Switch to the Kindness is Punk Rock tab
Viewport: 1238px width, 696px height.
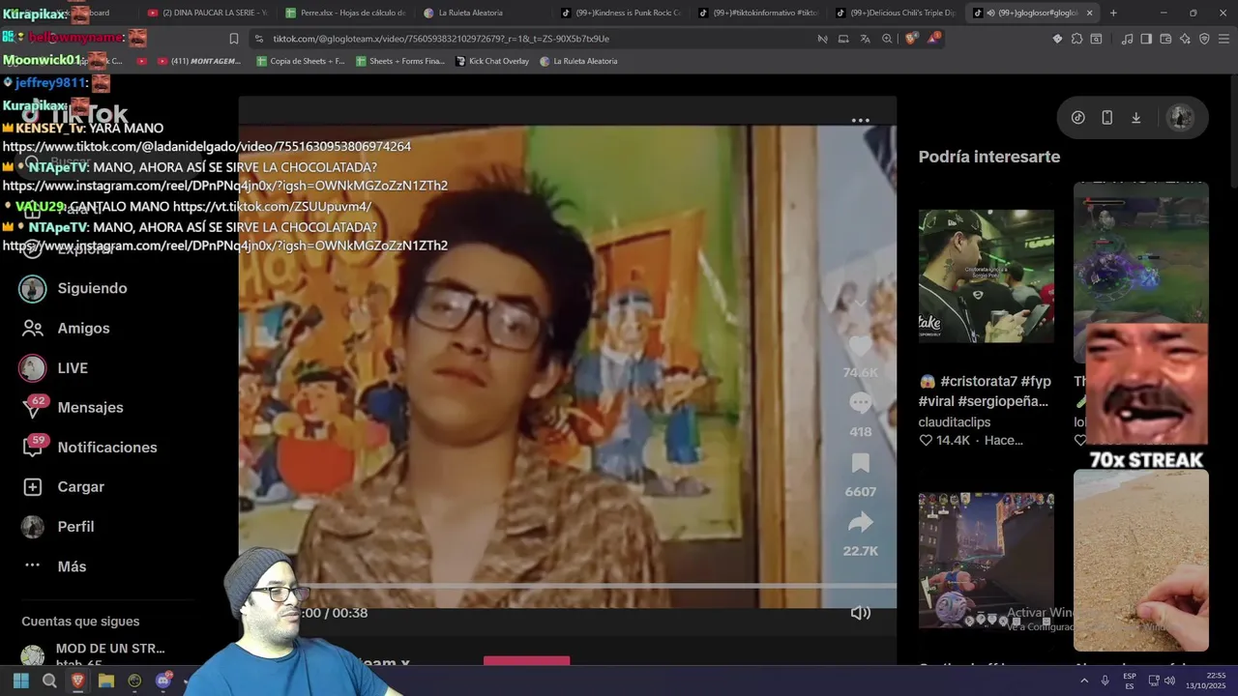point(621,13)
